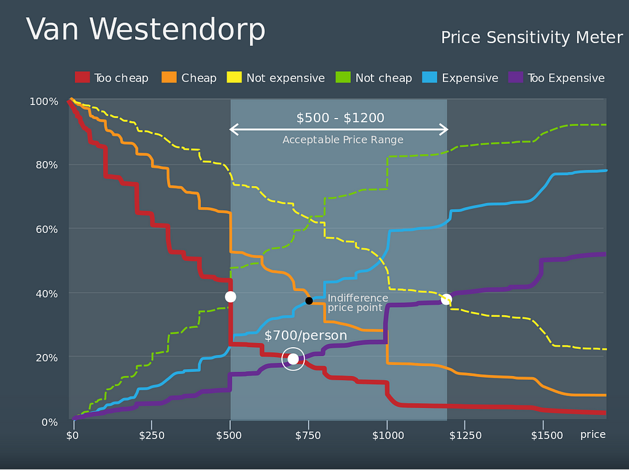Click the Indifference price point text label
The height and width of the screenshot is (470, 629).
click(358, 303)
